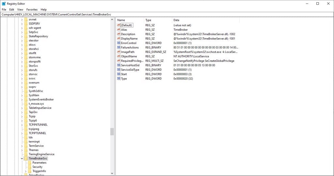
Task: Click the folder icon of SysMain key
Action: 26,95
